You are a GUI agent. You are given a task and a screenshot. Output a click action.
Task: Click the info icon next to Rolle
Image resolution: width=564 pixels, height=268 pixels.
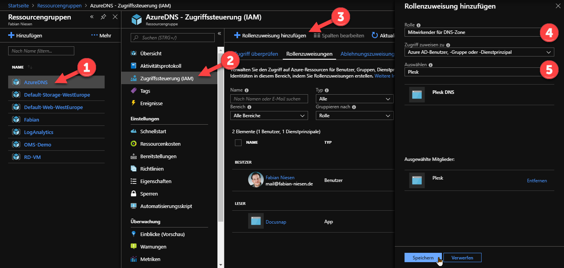[419, 25]
